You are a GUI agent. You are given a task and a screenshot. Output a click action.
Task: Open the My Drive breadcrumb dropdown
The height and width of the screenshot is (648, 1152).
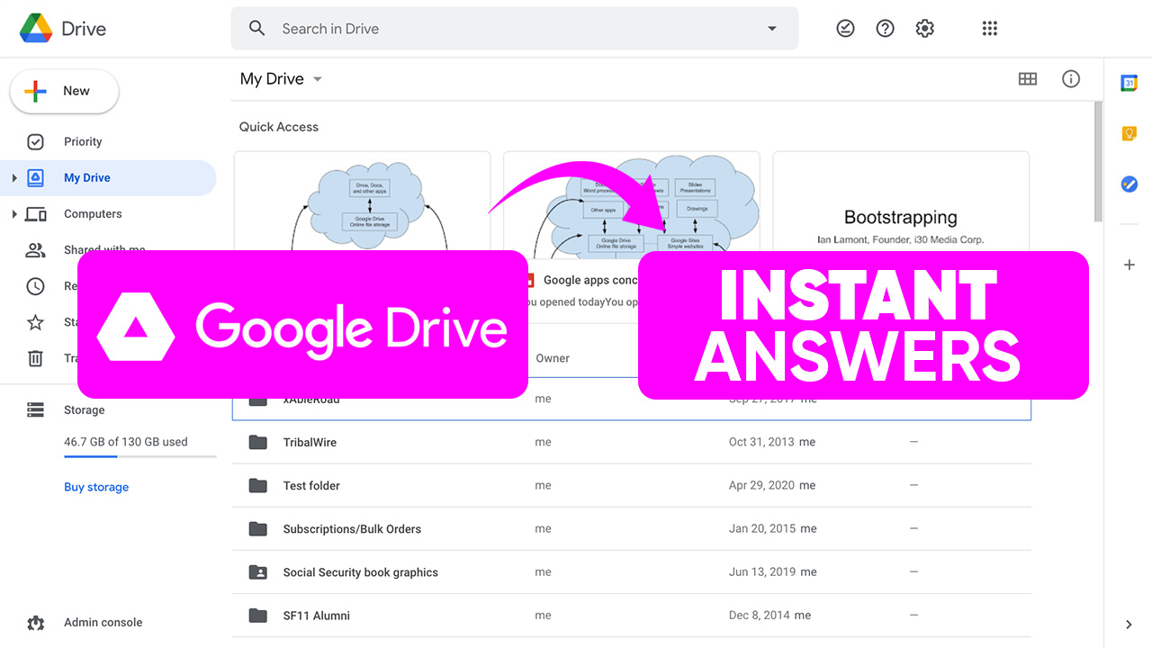(317, 79)
